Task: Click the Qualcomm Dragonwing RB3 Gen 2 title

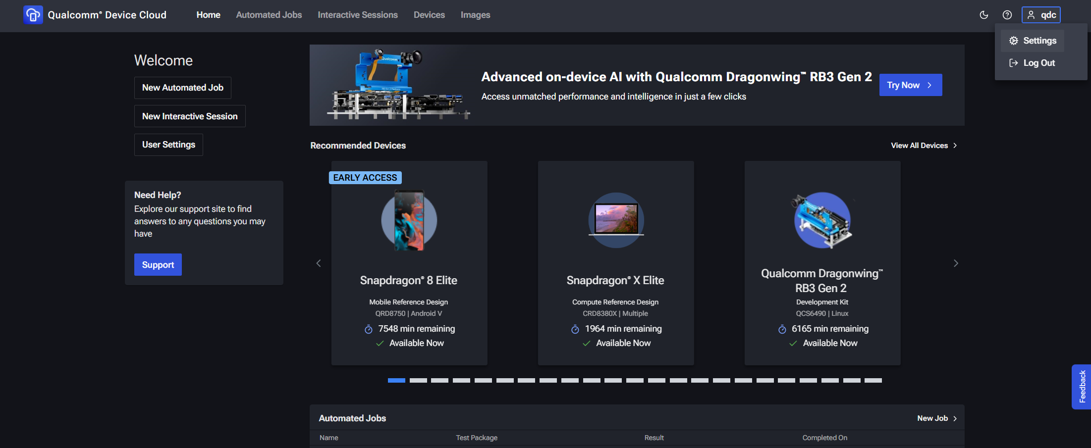Action: (822, 281)
